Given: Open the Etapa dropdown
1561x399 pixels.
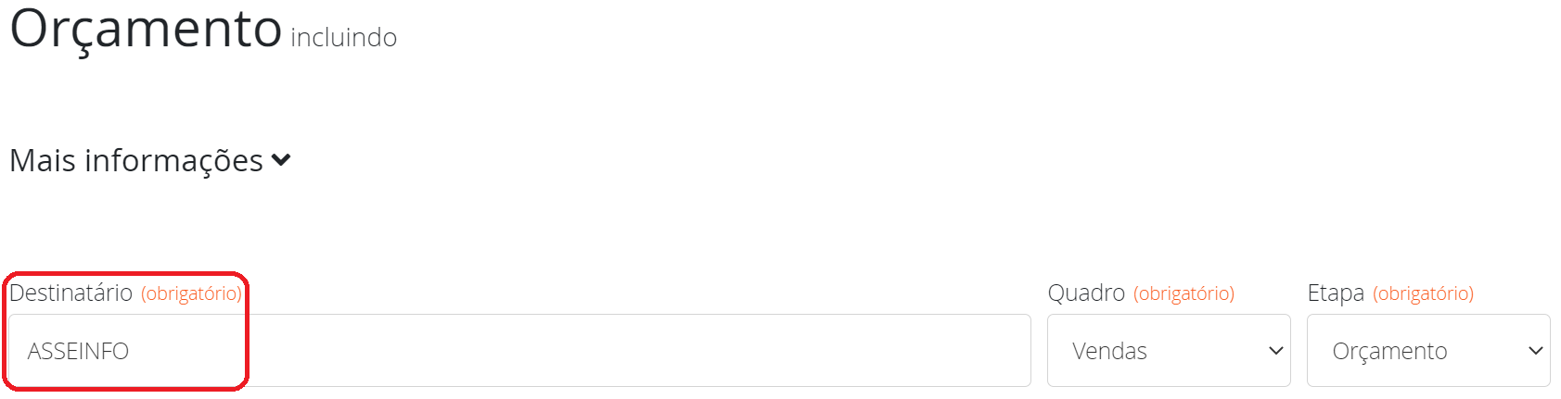Looking at the screenshot, I should (x=1427, y=351).
